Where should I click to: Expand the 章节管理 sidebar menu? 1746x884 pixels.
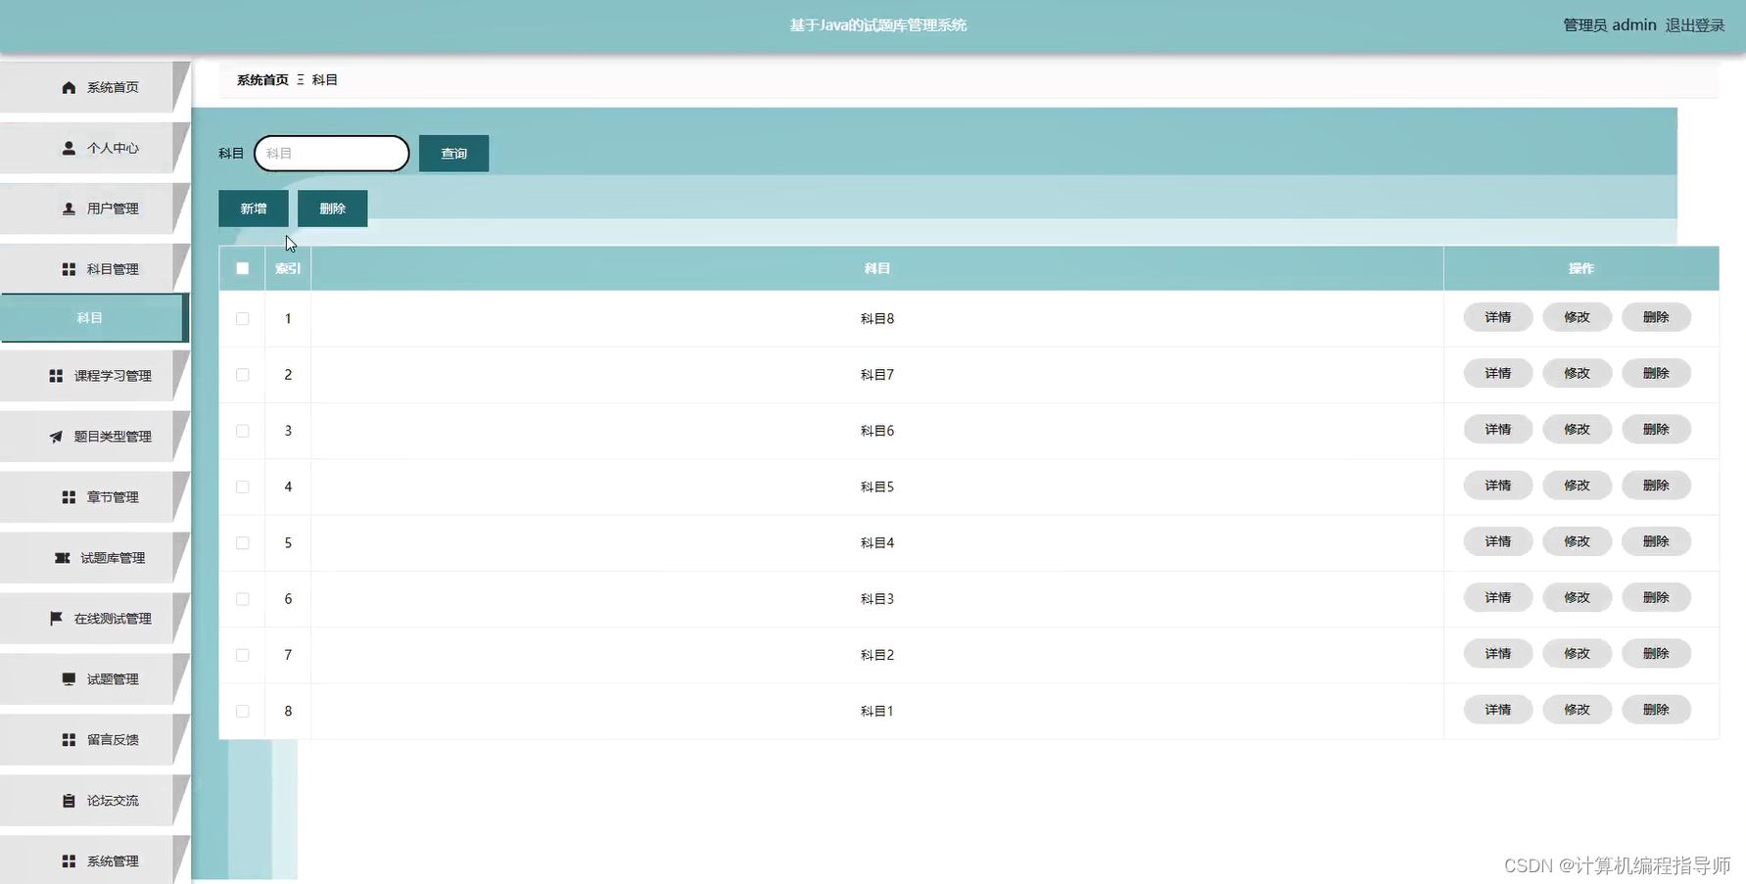point(94,497)
